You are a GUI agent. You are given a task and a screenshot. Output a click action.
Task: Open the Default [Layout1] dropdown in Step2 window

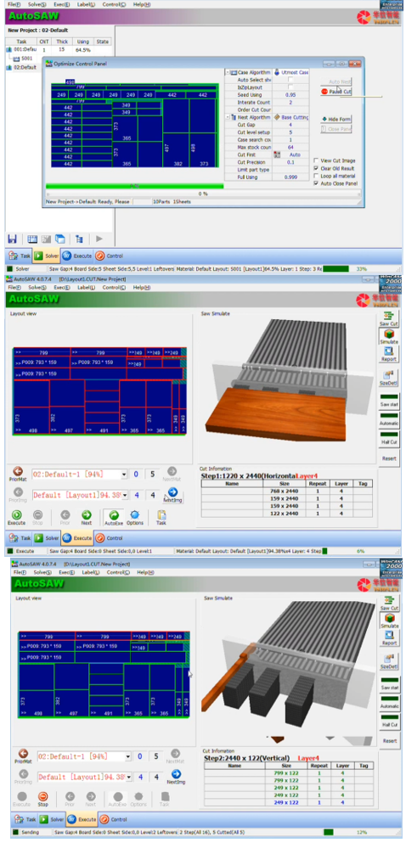pyautogui.click(x=128, y=777)
